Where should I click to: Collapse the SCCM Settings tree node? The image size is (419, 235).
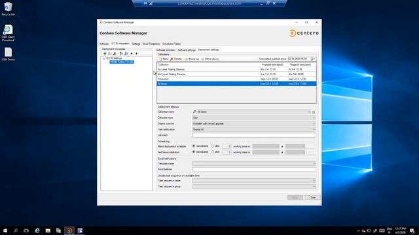[103, 58]
